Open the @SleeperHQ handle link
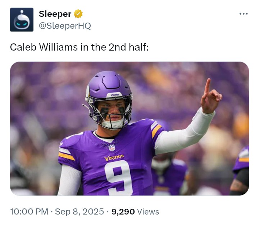 point(65,26)
